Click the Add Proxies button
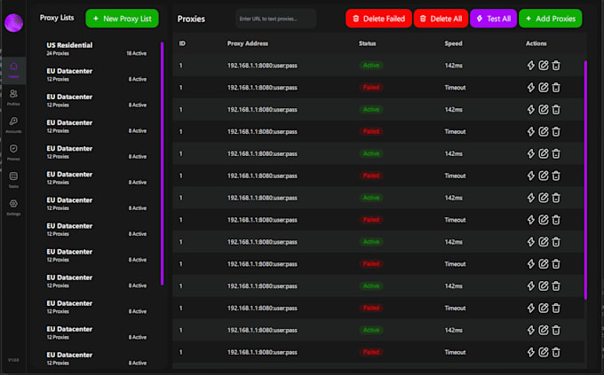Viewport: 604px width, 375px height. pyautogui.click(x=551, y=19)
